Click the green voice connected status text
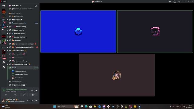194x109 pixels. tap(17, 89)
